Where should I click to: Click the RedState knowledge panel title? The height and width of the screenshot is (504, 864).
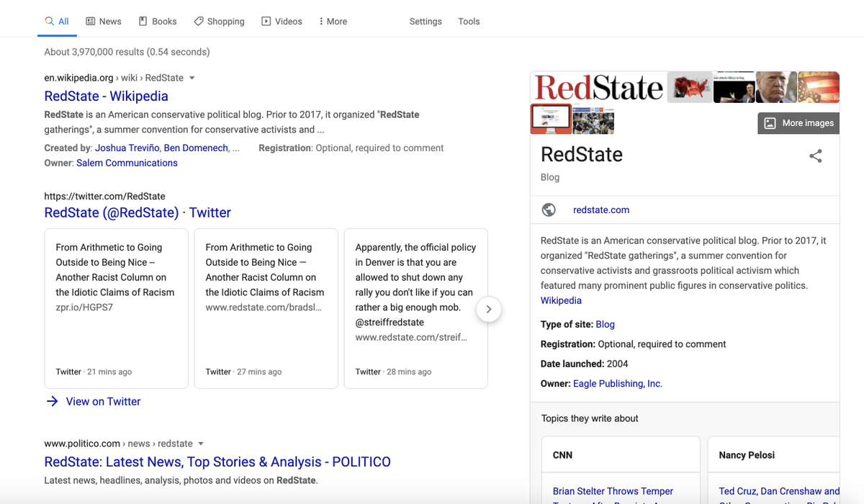pyautogui.click(x=582, y=154)
